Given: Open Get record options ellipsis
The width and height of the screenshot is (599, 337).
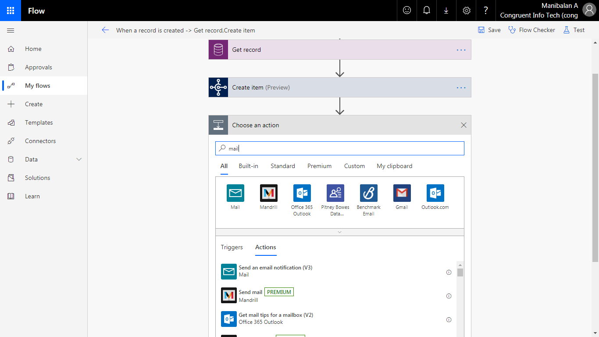Looking at the screenshot, I should 461,50.
